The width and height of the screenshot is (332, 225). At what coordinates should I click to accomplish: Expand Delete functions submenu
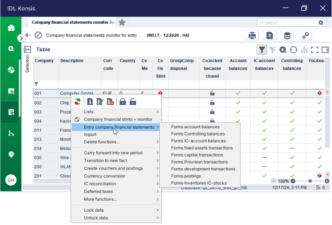click(x=116, y=142)
